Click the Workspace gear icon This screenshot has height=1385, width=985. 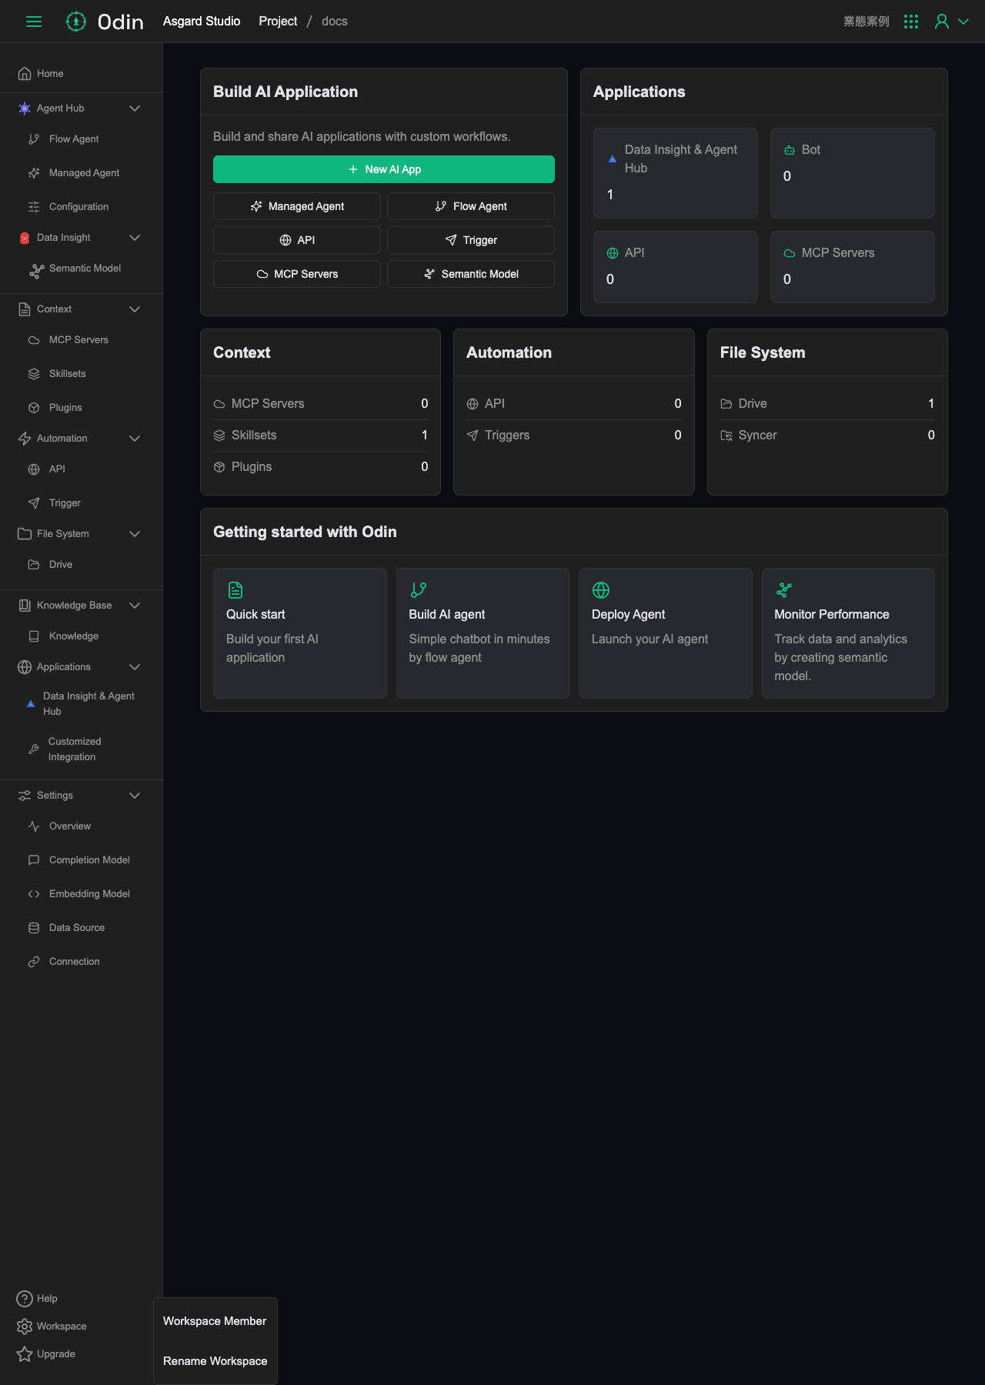tap(25, 1327)
